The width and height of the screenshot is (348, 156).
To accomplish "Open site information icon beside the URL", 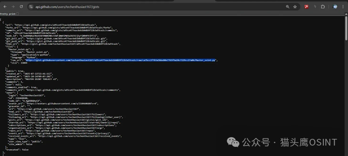I will coord(31,7).
